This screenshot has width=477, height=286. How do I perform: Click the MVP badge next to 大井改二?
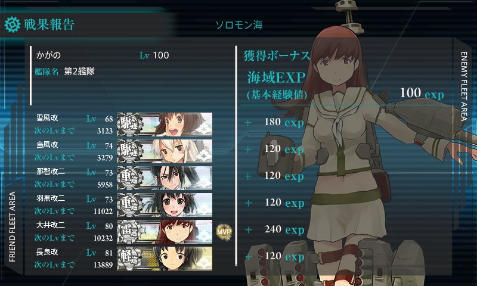224,232
